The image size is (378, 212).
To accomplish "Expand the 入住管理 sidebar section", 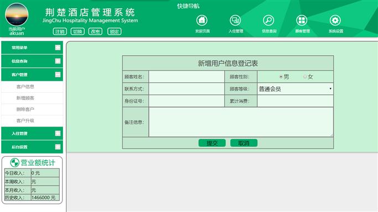I will (32, 134).
